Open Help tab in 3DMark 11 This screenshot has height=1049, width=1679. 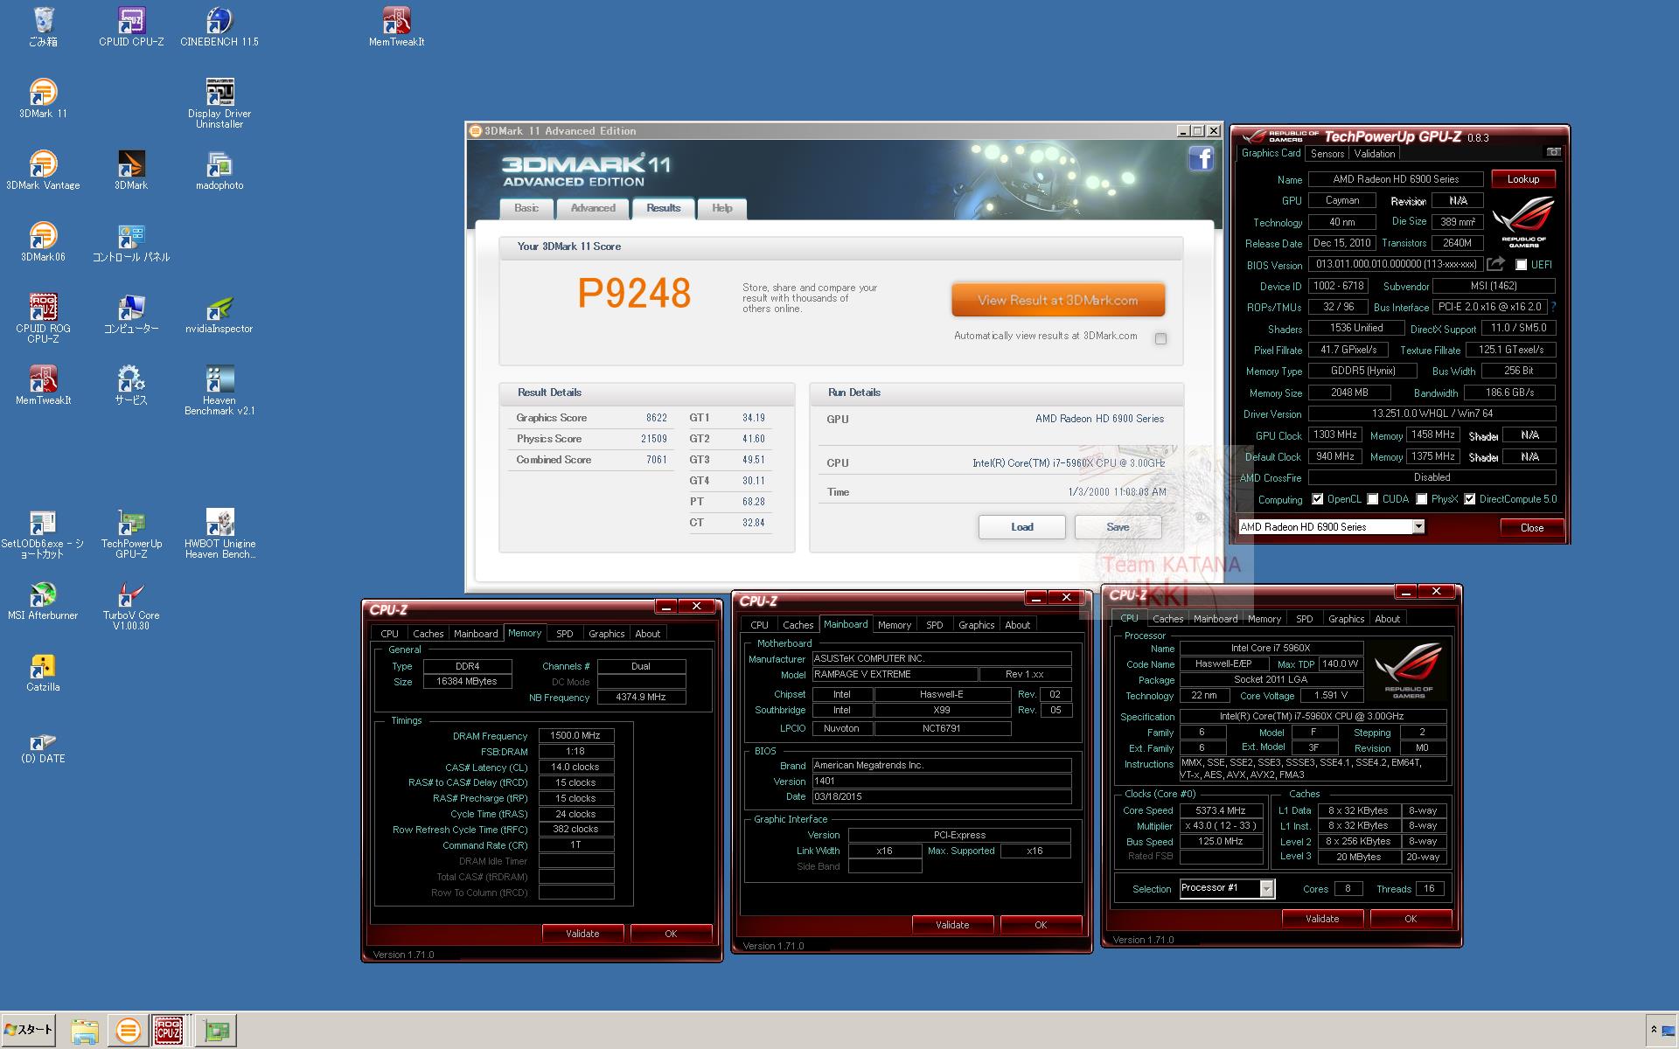coord(722,208)
